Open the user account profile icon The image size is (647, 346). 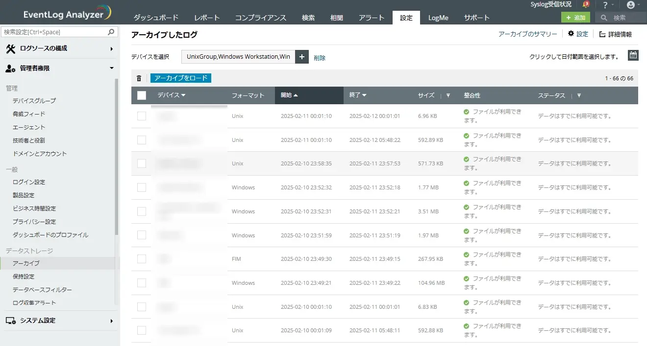(631, 5)
